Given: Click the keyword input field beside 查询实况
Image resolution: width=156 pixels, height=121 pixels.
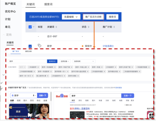Looking at the screenshot, I should 28,61.
